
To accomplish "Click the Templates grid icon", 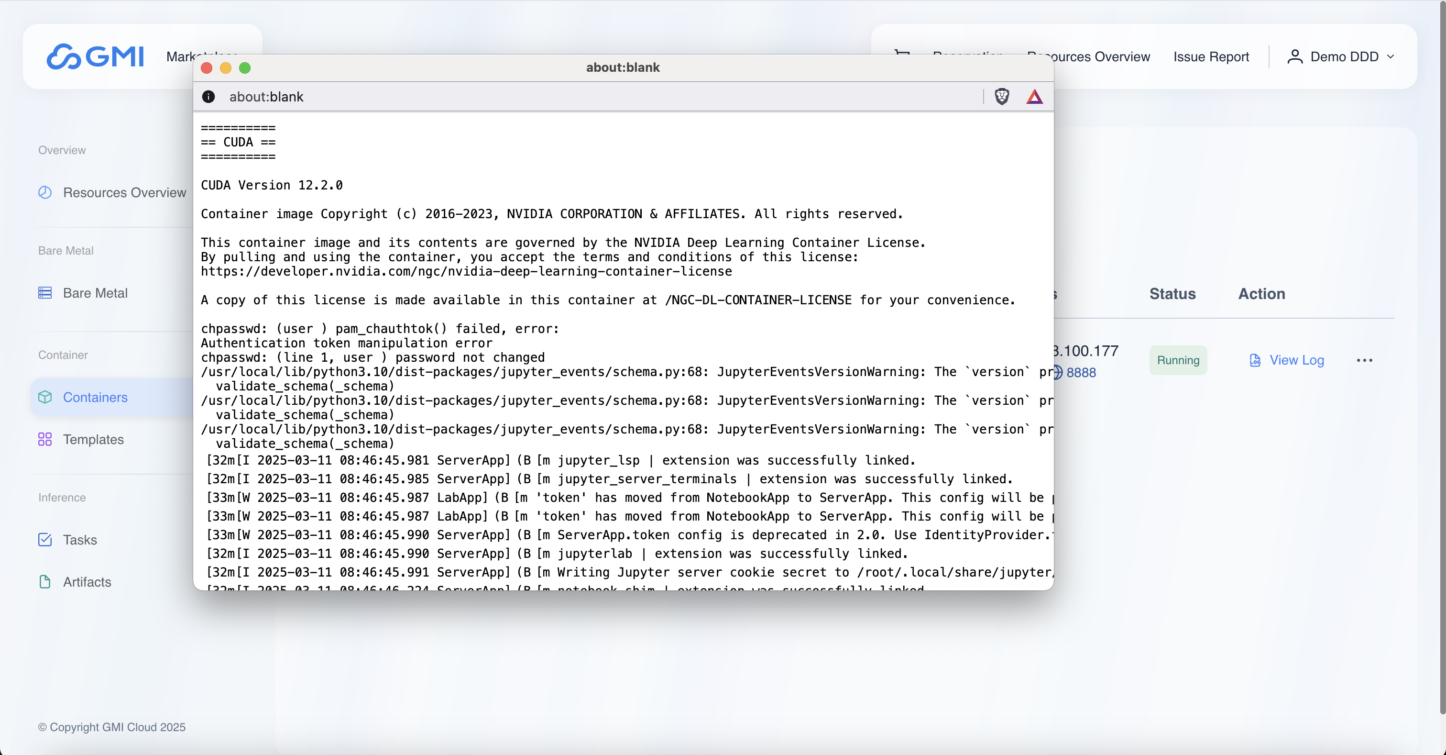I will tap(45, 439).
